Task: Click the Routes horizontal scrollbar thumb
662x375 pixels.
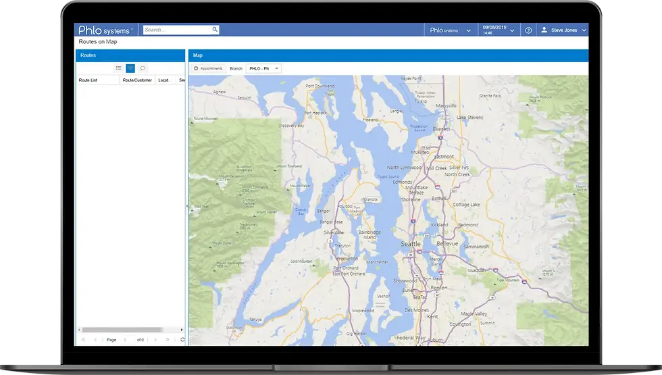Action: (x=122, y=330)
